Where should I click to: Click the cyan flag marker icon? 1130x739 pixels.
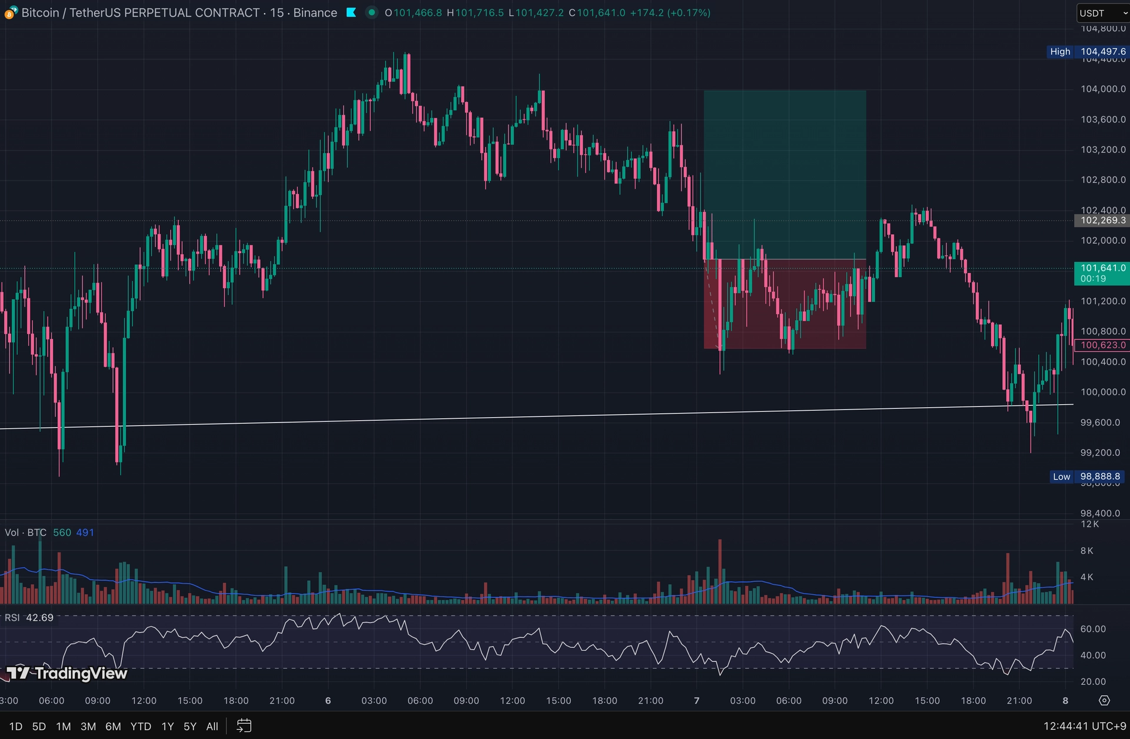pos(351,12)
